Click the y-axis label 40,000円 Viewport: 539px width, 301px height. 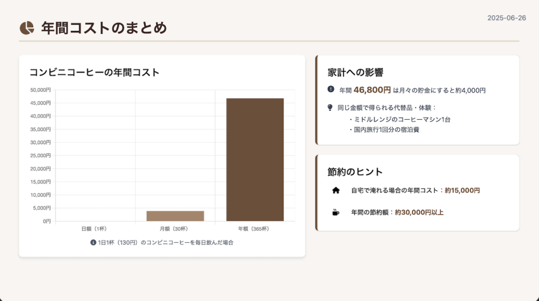tap(40, 116)
